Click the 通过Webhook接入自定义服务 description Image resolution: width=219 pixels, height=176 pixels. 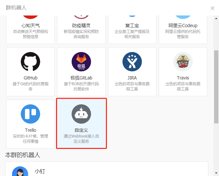point(81,139)
